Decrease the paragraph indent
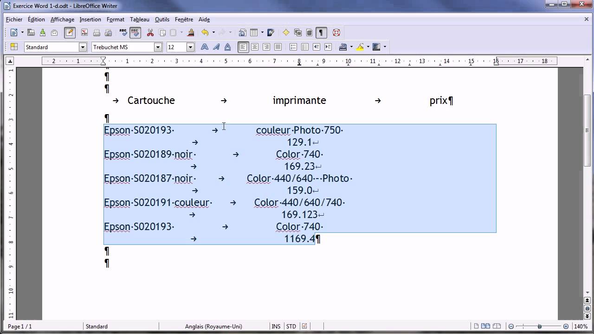The width and height of the screenshot is (594, 334). point(316,47)
